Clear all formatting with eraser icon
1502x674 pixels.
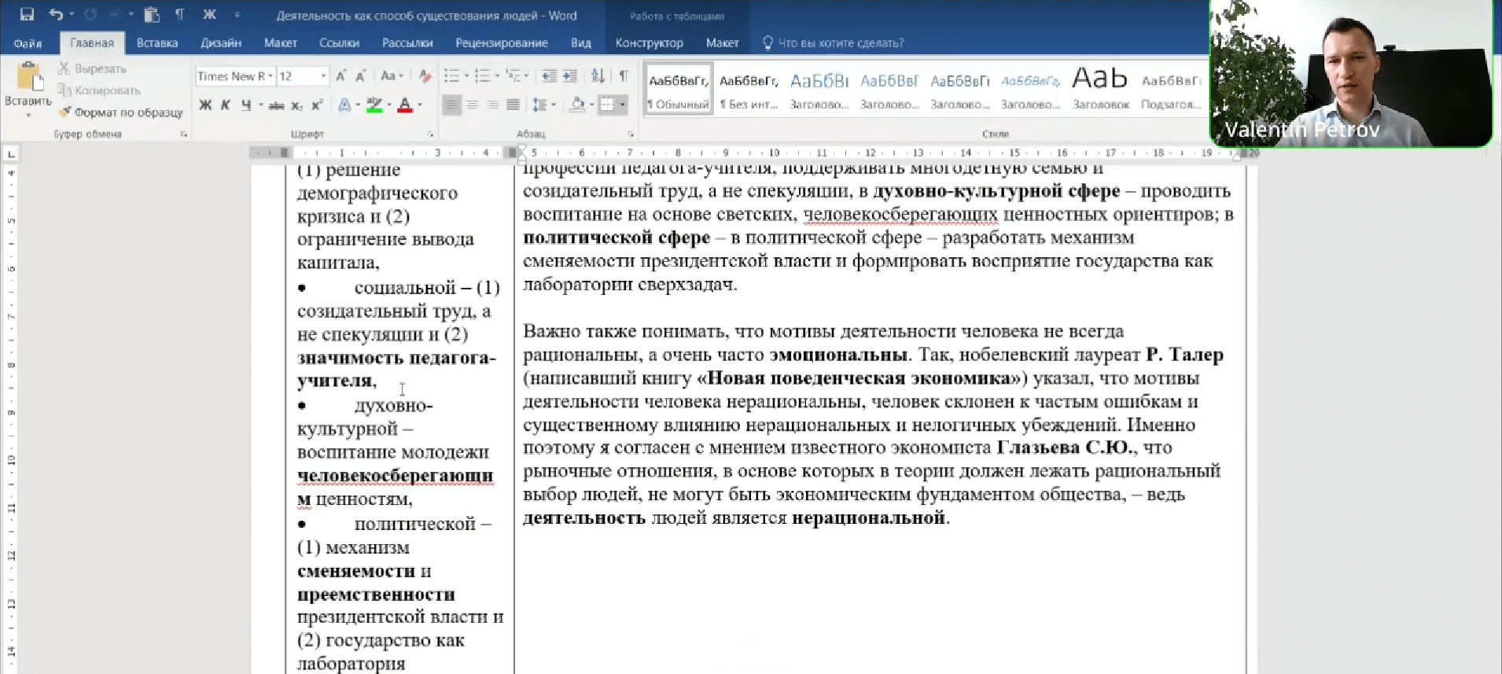click(425, 76)
